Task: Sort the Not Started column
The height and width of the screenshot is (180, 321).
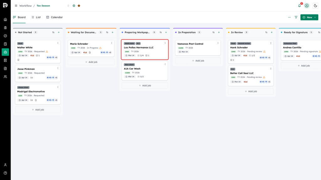Action: pyautogui.click(x=53, y=32)
